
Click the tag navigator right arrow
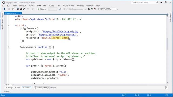click(x=166, y=88)
